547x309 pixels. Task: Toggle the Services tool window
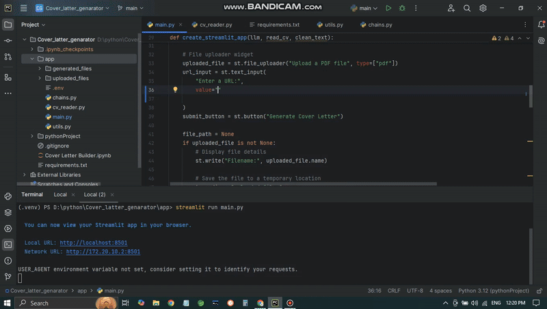8,228
